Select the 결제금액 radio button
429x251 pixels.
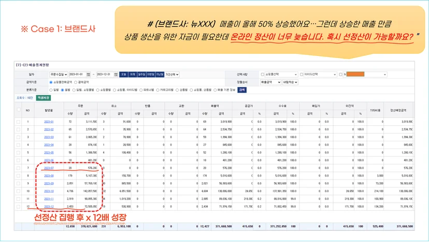click(x=76, y=82)
